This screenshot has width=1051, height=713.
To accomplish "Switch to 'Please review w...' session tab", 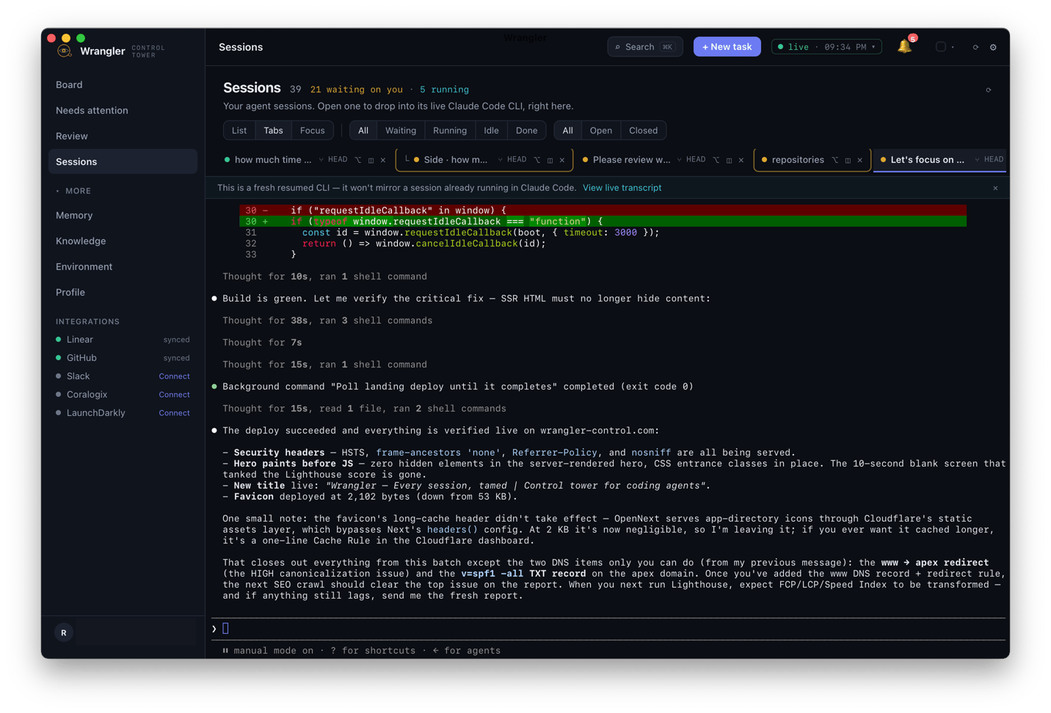I will coord(631,160).
